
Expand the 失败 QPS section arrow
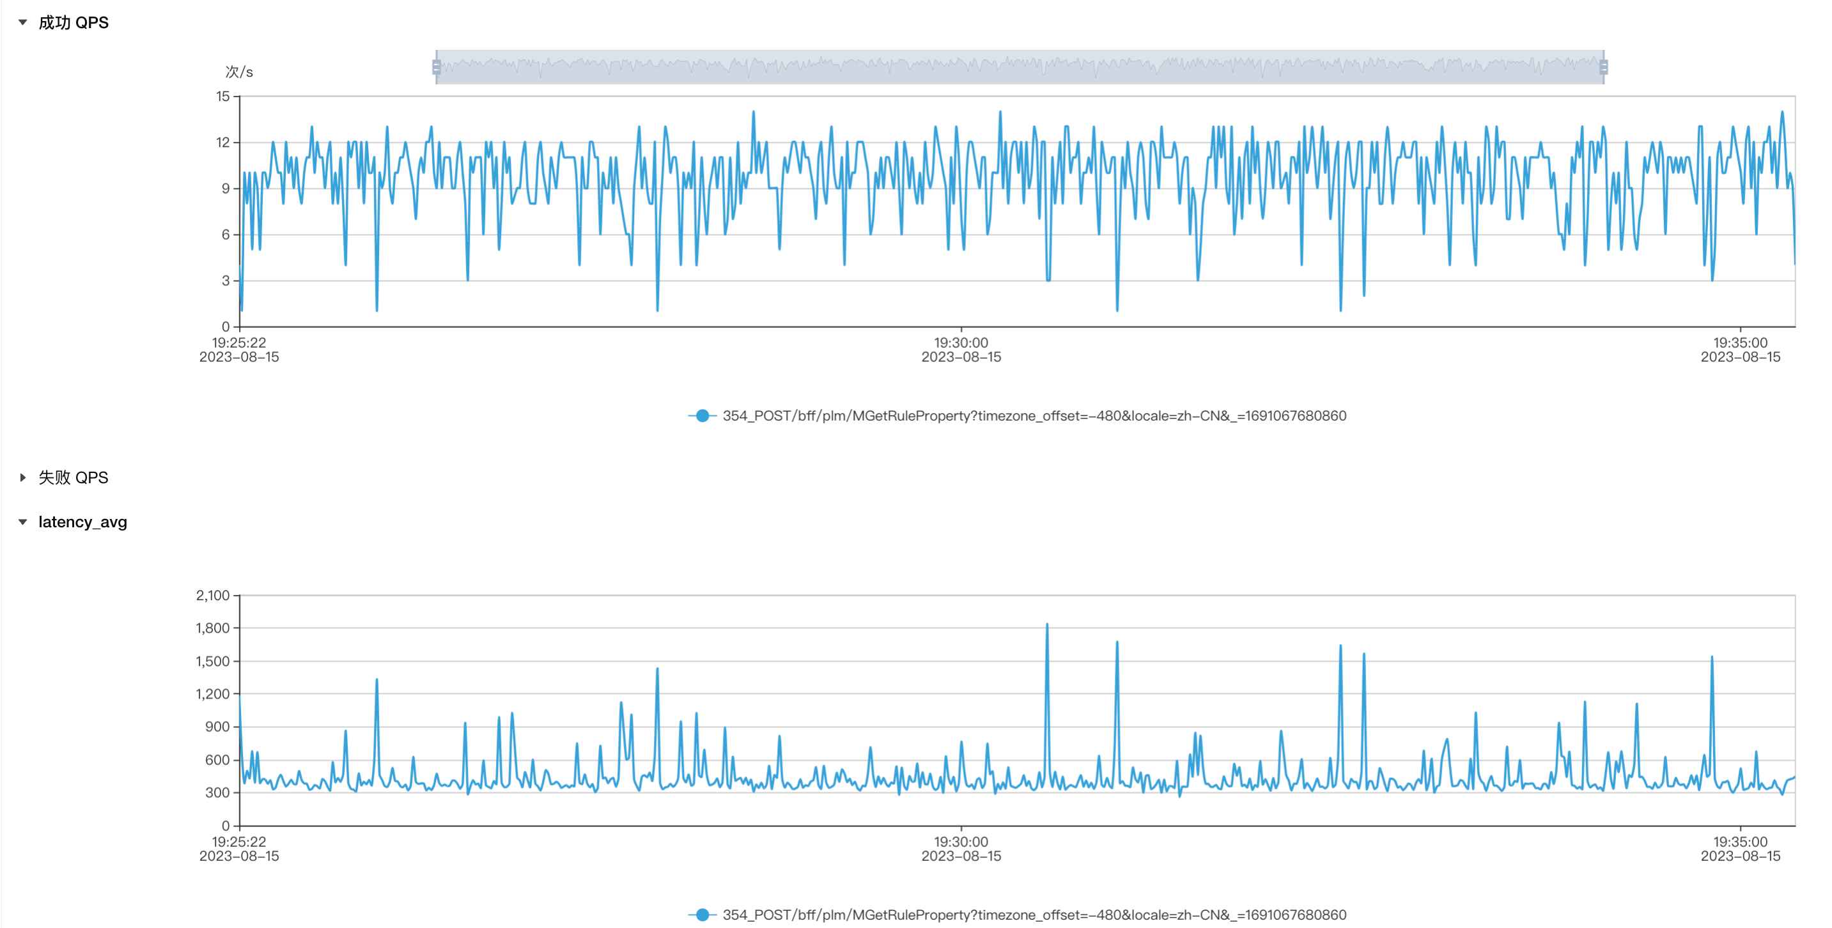point(23,477)
